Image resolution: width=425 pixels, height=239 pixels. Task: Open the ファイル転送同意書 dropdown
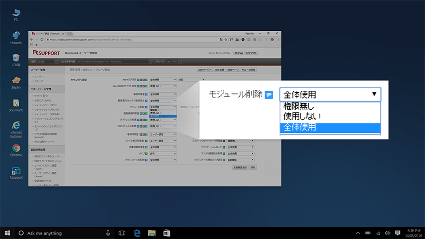pos(163,141)
